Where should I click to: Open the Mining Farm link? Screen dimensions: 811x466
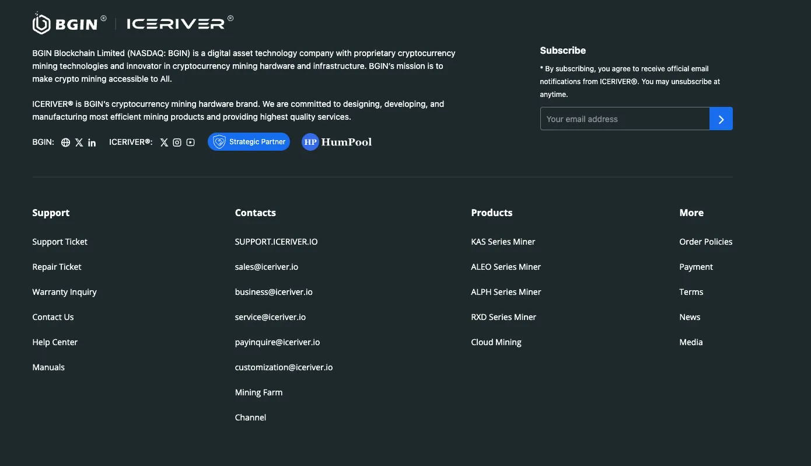point(259,392)
